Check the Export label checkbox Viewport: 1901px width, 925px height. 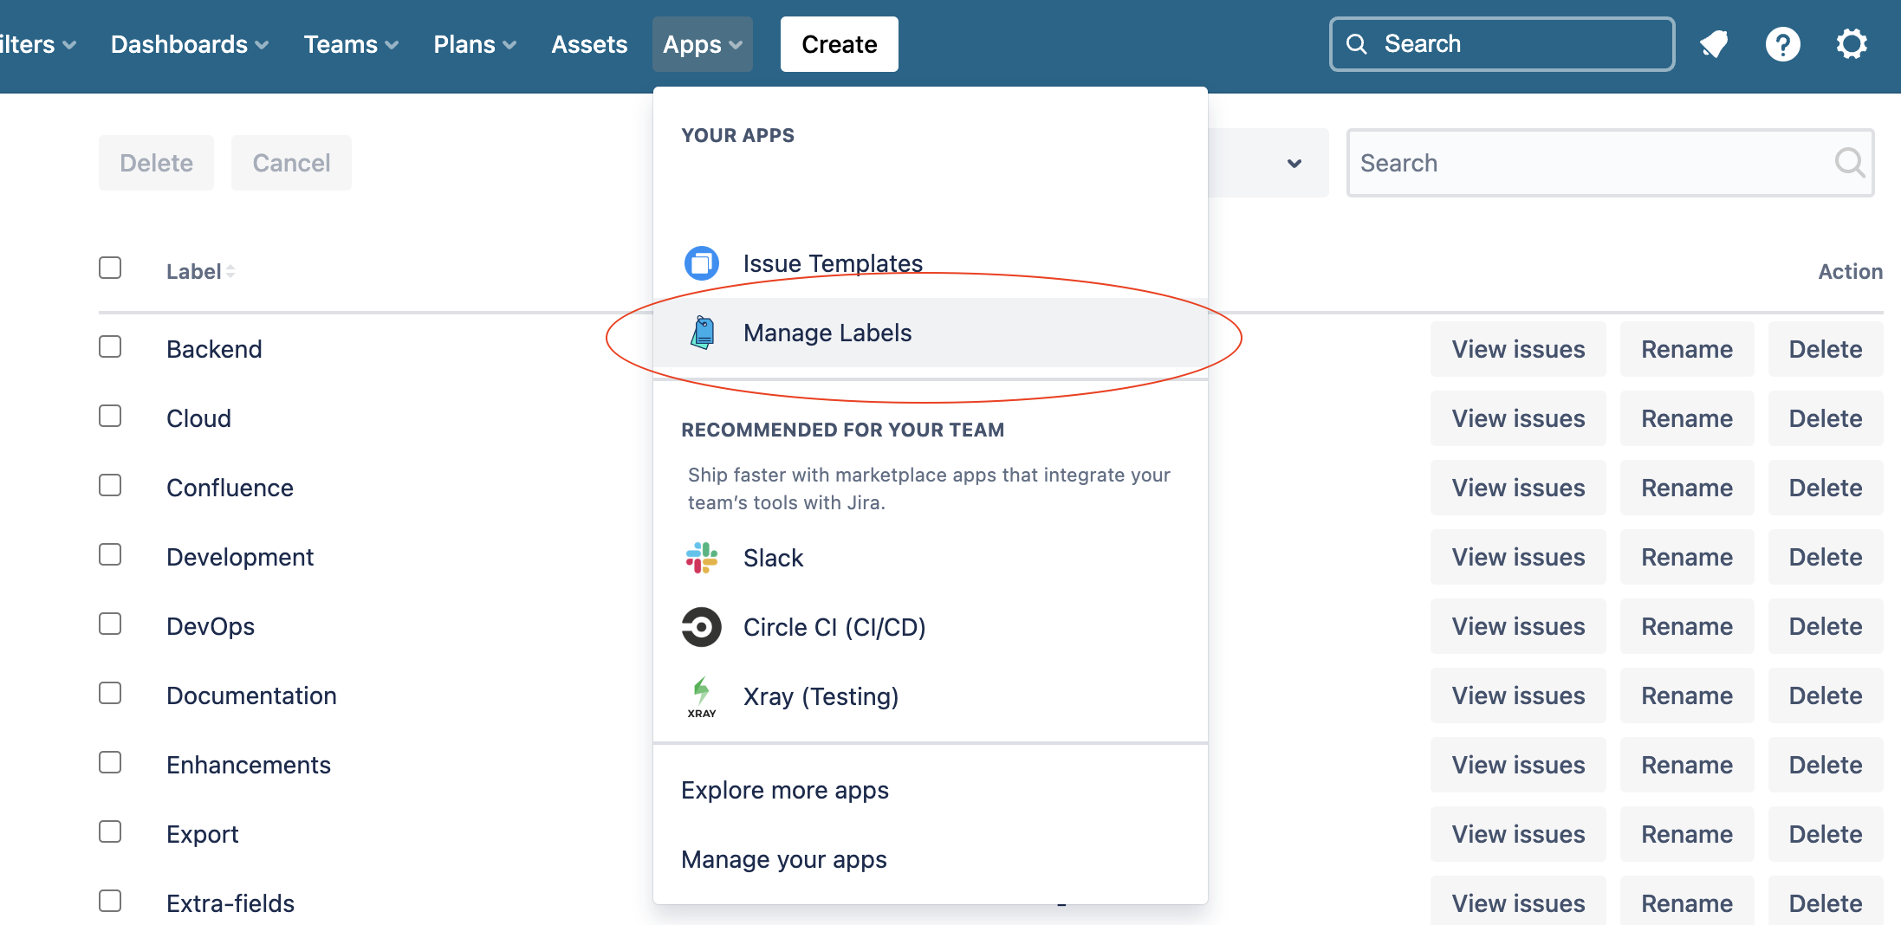[x=110, y=831]
